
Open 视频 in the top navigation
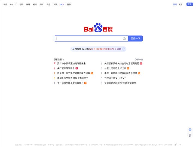coord(35,4)
